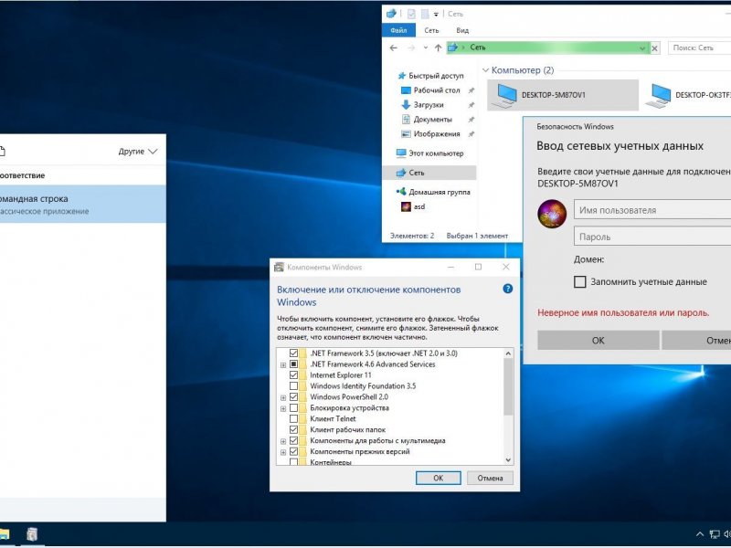Switch to the Вид ribbon tab
731x548 pixels.
(x=462, y=30)
